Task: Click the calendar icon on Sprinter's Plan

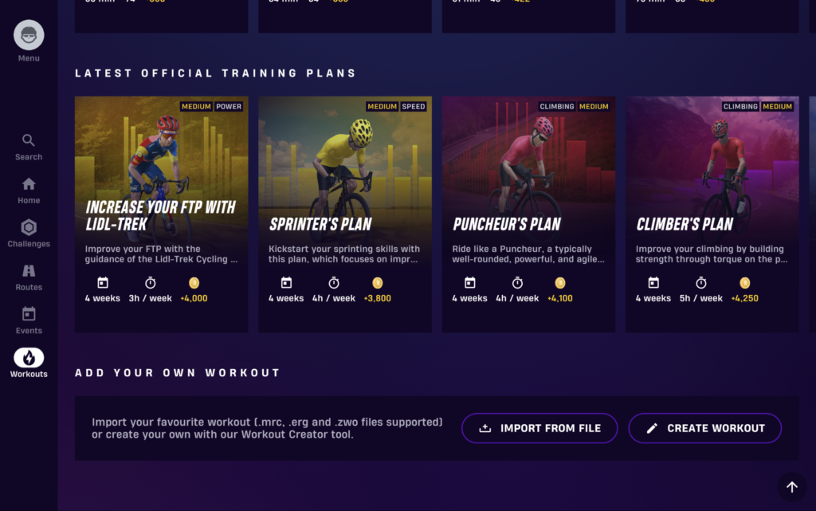Action: coord(286,283)
